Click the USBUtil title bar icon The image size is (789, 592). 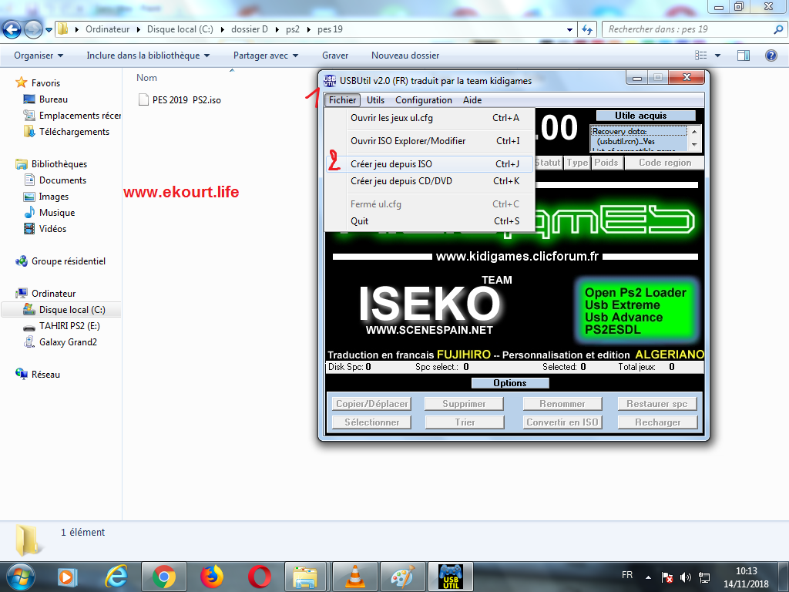[x=330, y=80]
